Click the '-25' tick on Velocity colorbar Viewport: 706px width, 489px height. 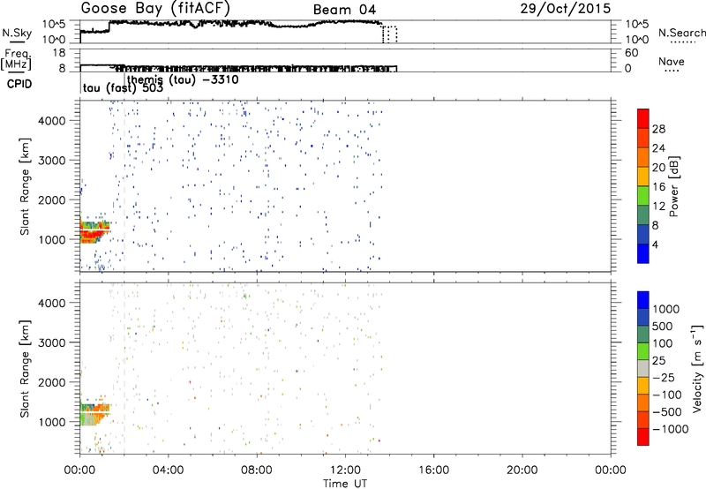(x=664, y=377)
